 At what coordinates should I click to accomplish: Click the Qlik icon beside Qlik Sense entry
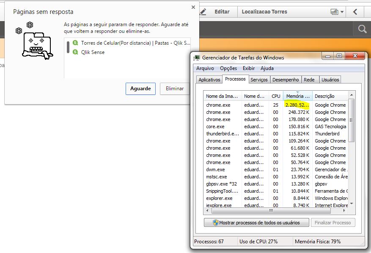point(75,52)
